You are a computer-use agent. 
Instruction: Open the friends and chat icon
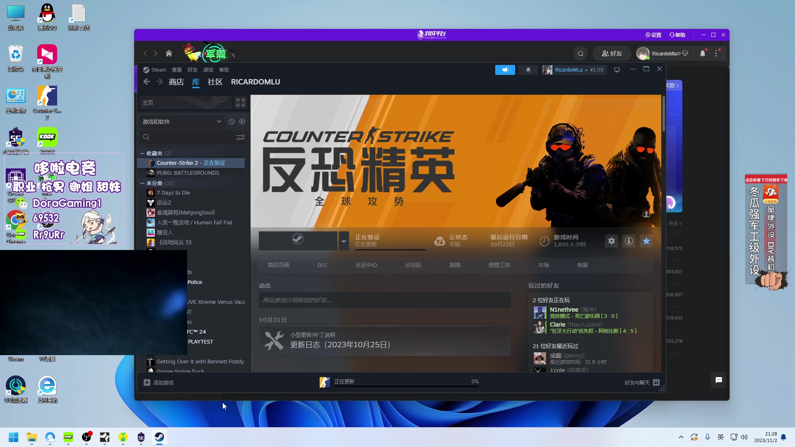[656, 382]
